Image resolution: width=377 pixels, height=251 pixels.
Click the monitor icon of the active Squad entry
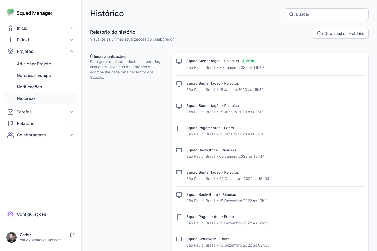[179, 61]
